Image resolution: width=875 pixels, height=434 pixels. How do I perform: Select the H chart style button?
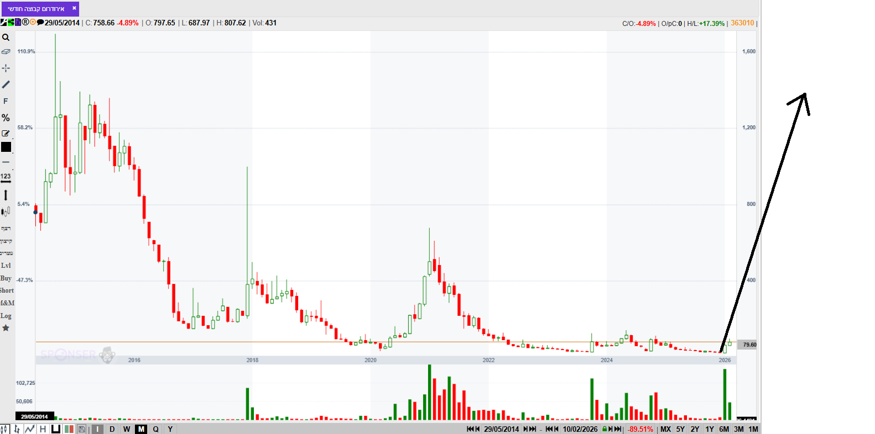(43, 429)
